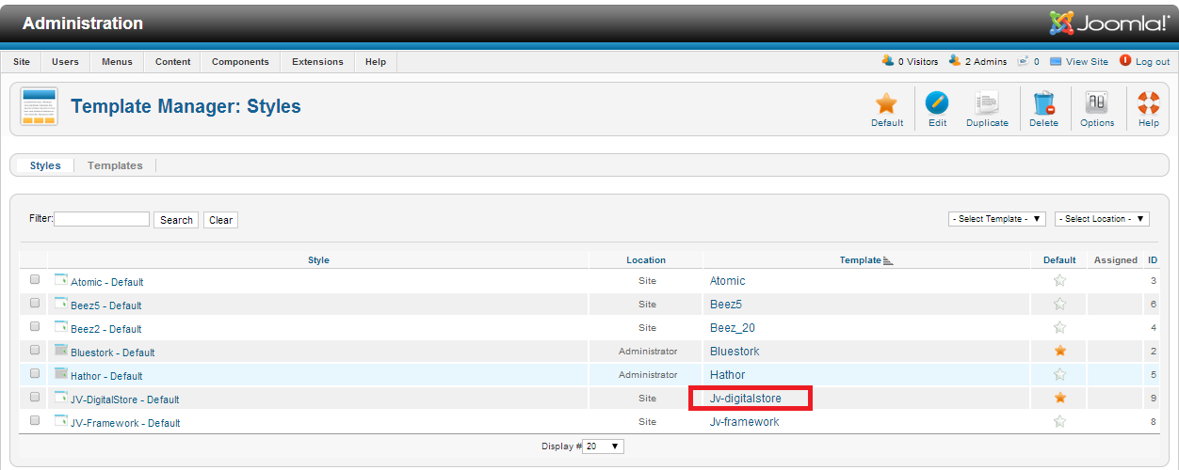Check the Beez5 - Default checkbox
The width and height of the screenshot is (1179, 470).
pyautogui.click(x=35, y=303)
